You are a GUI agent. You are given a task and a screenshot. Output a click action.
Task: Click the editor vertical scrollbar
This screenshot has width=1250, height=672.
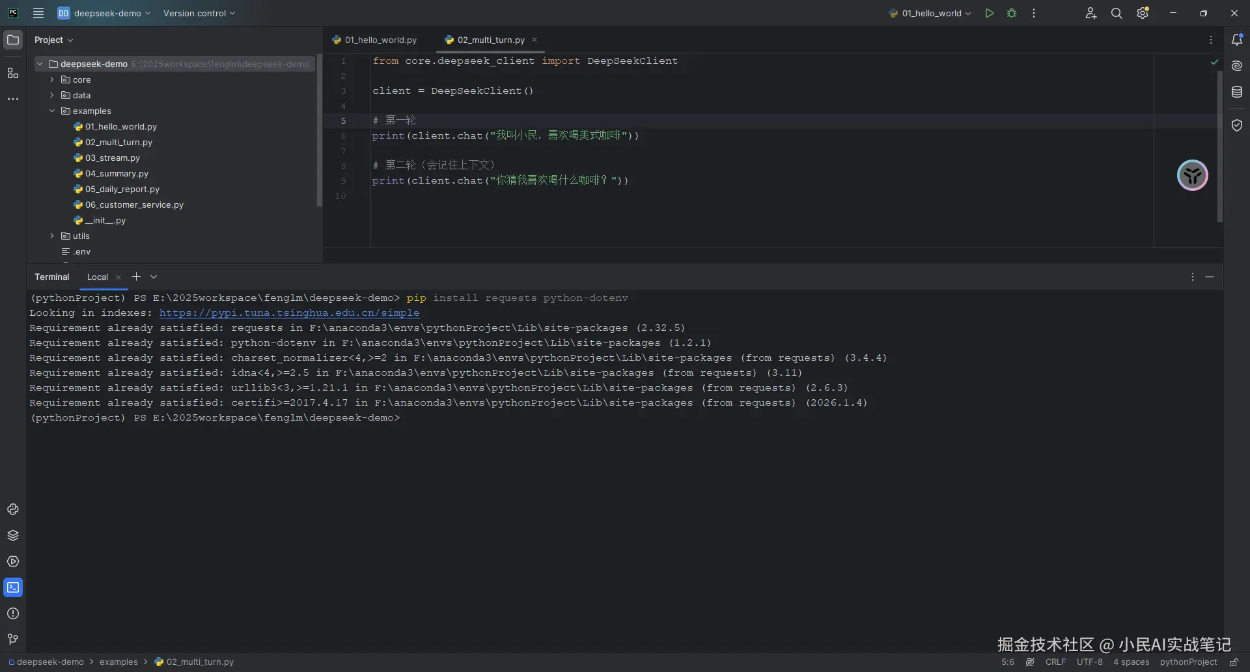click(x=1220, y=146)
